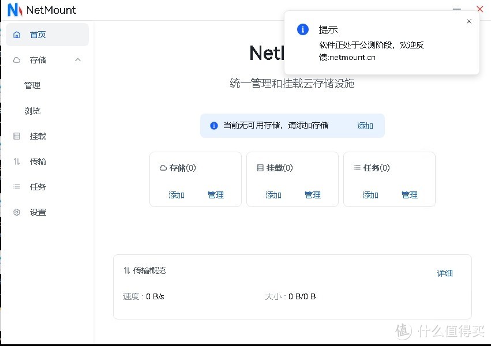
Task: Click 添加 in the no-storage warning banner
Action: [x=365, y=125]
